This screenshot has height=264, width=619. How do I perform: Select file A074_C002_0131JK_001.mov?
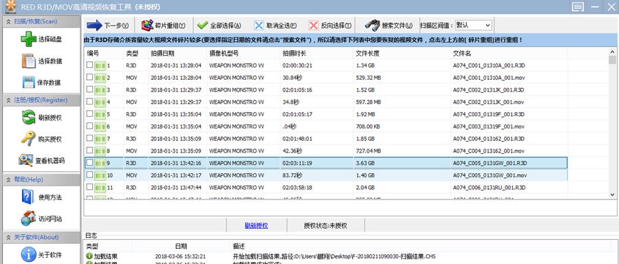point(489,102)
